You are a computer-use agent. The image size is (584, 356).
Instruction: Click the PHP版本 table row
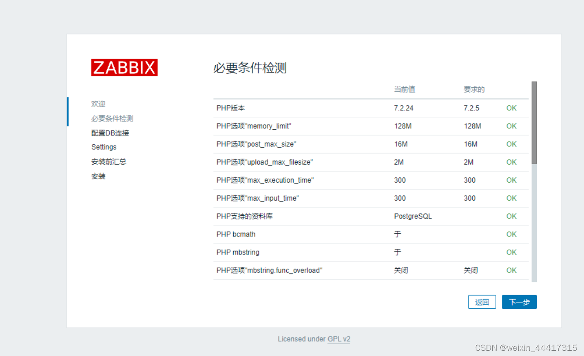point(309,108)
